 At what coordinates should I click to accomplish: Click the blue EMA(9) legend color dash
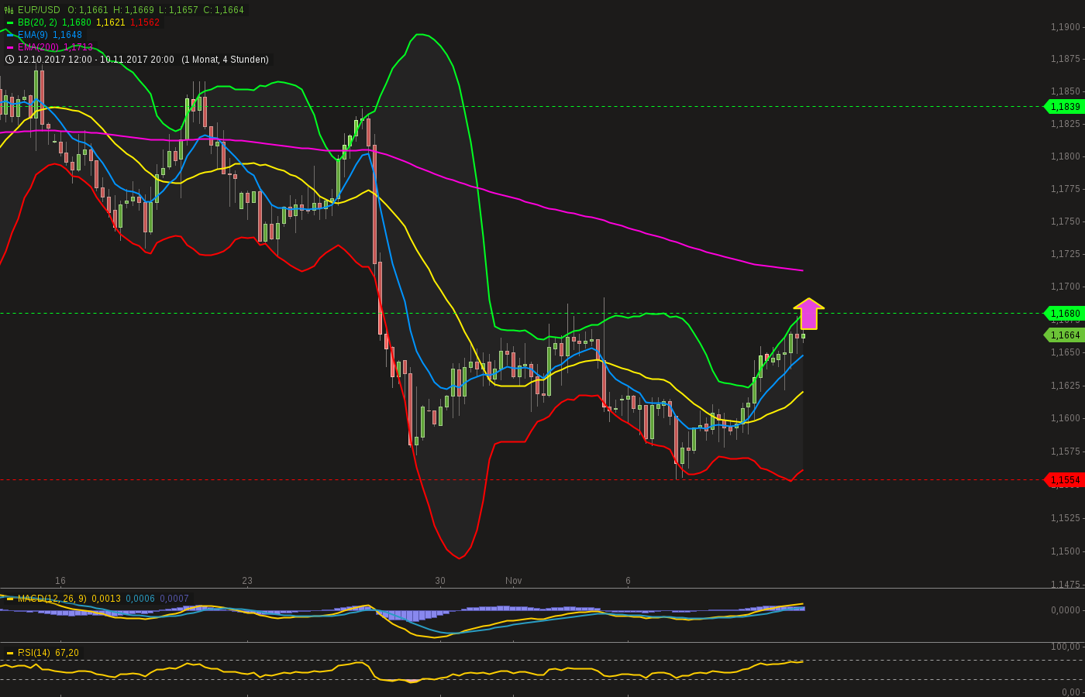pos(10,35)
